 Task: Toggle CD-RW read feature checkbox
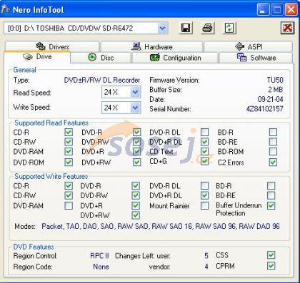69,142
